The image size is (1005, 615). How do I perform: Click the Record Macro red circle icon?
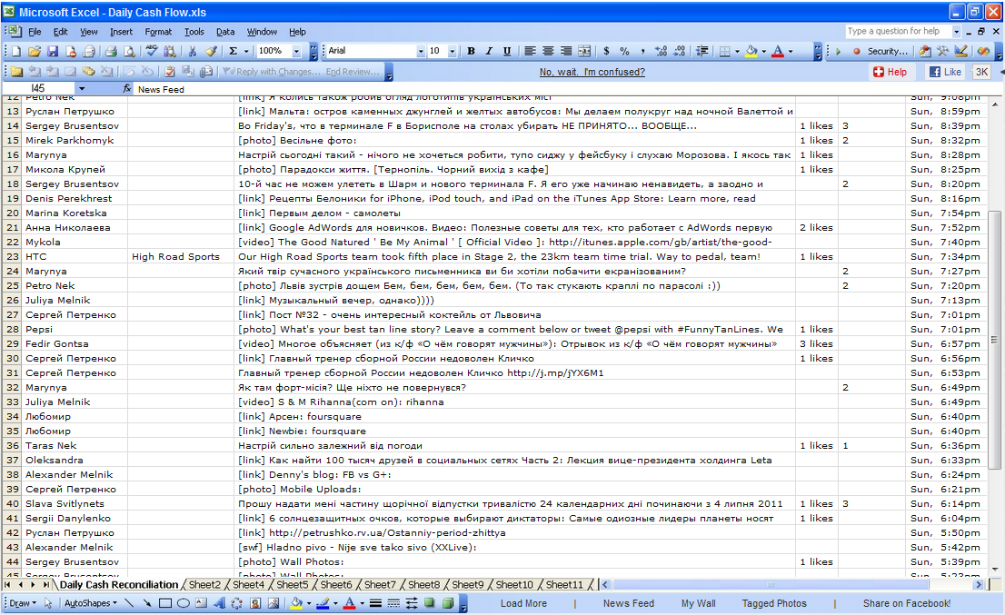pyautogui.click(x=856, y=51)
